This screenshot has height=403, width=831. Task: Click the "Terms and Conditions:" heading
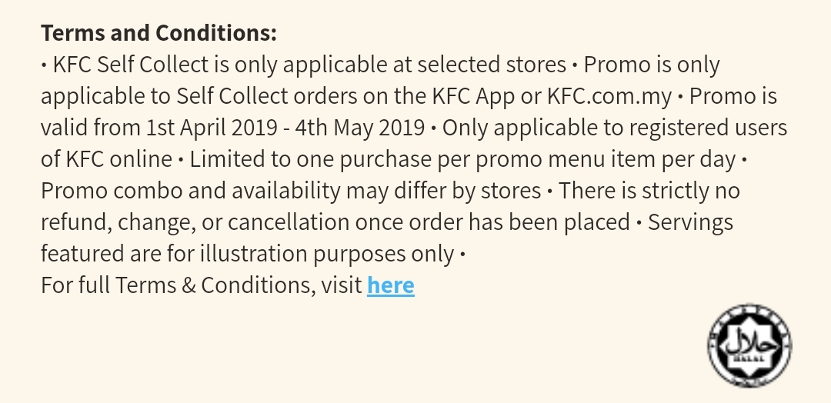(x=159, y=33)
